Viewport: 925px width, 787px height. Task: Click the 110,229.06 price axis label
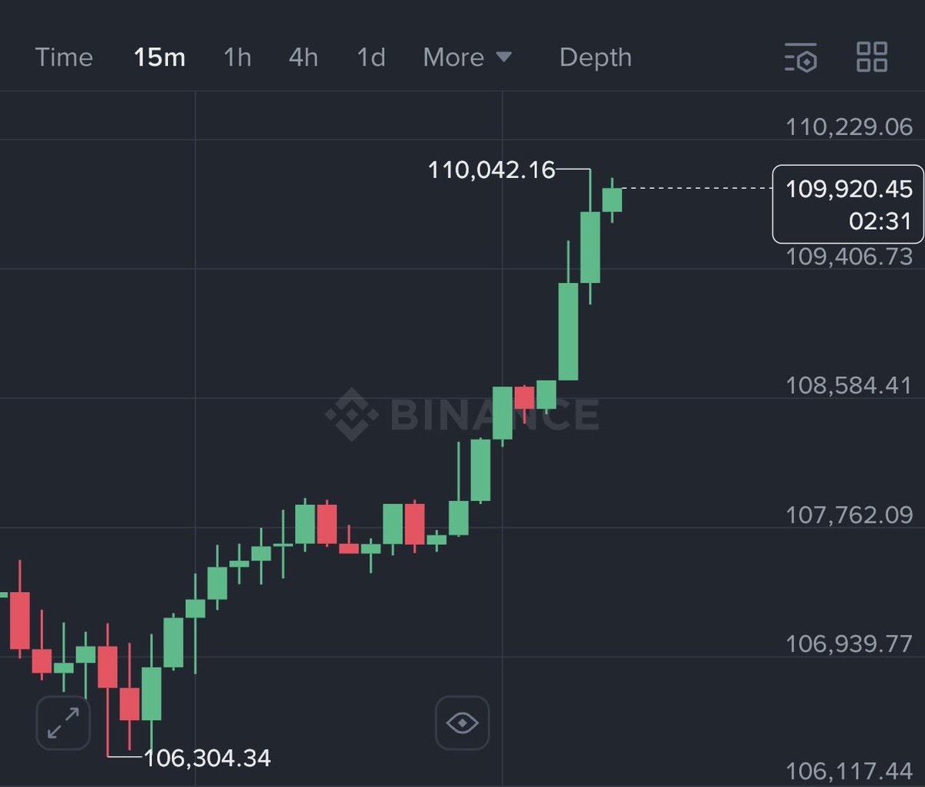(x=849, y=126)
